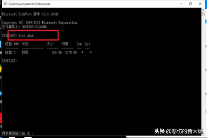
Task: Click the Diskpart.exe title bar text
Action: [29, 4]
